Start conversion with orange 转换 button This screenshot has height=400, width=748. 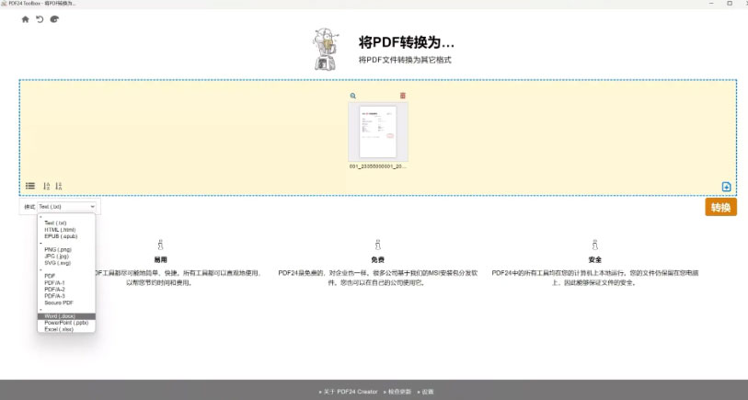(720, 208)
